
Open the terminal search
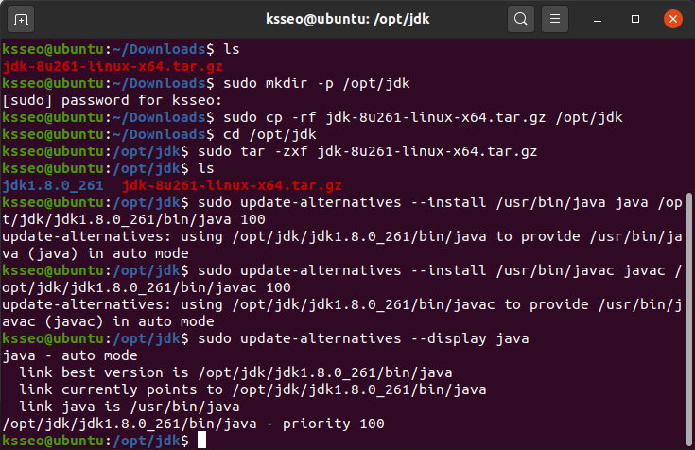pyautogui.click(x=520, y=19)
